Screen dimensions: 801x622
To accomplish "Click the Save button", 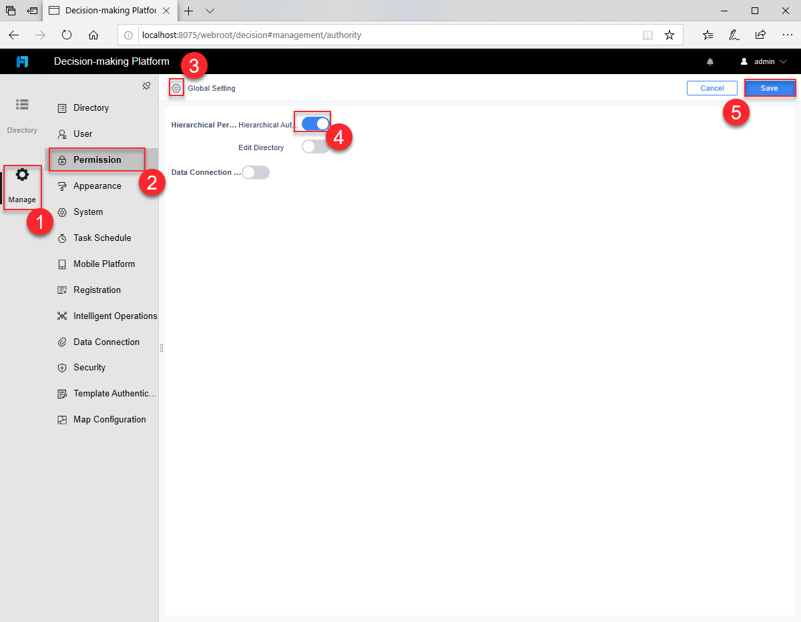I will click(x=769, y=87).
